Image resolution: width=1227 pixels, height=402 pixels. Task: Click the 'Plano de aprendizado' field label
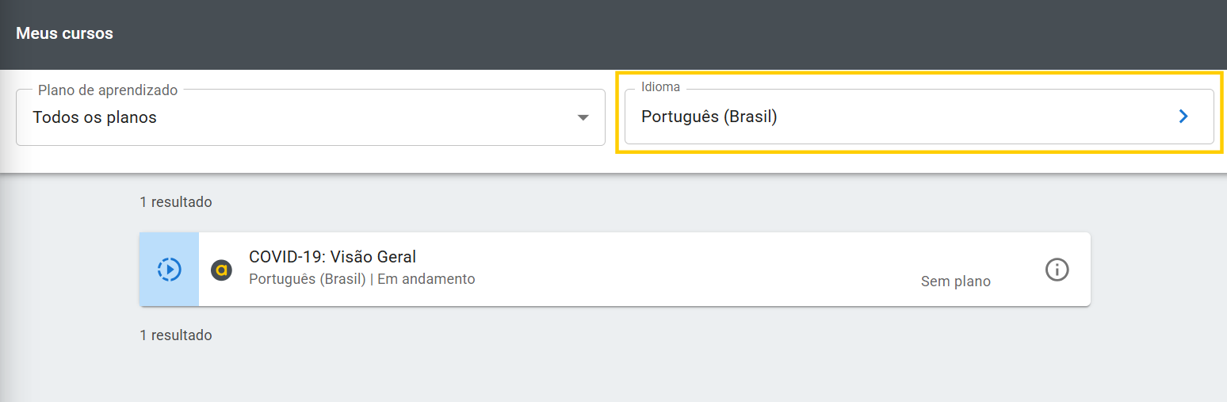108,90
